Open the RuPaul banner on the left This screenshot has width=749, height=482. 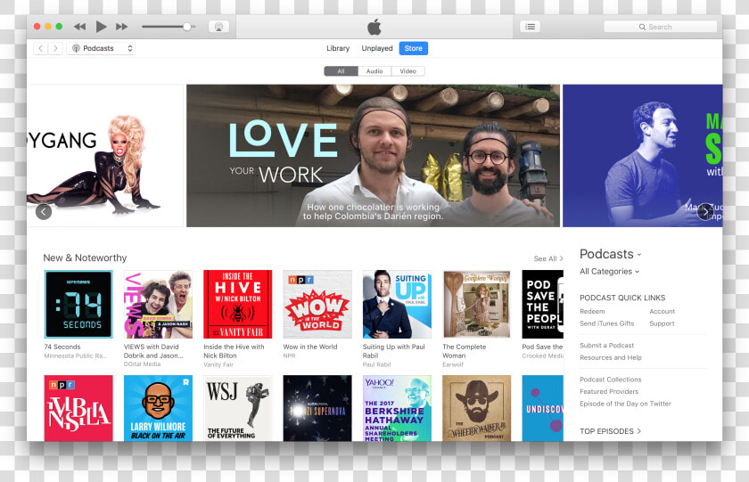tap(105, 156)
